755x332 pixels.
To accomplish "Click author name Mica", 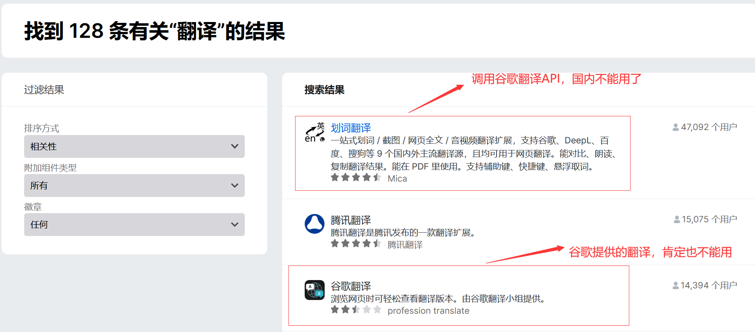I will (397, 179).
